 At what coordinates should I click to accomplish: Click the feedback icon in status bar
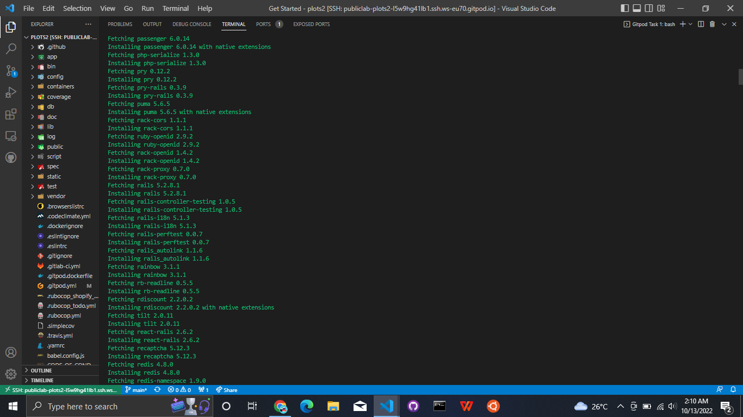[720, 390]
